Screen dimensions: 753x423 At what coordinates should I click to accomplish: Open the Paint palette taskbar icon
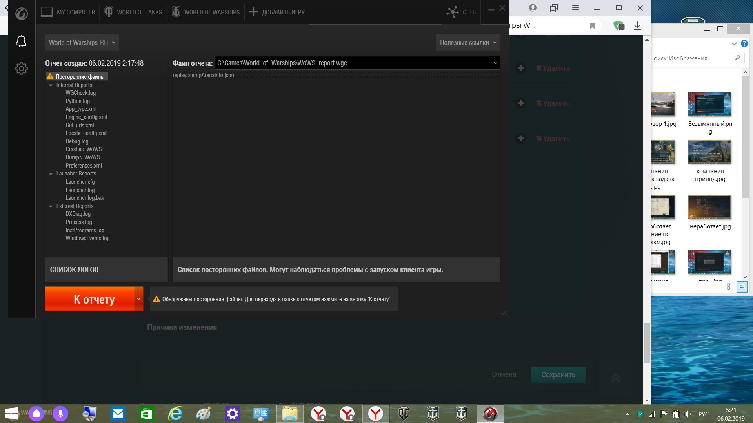204,414
